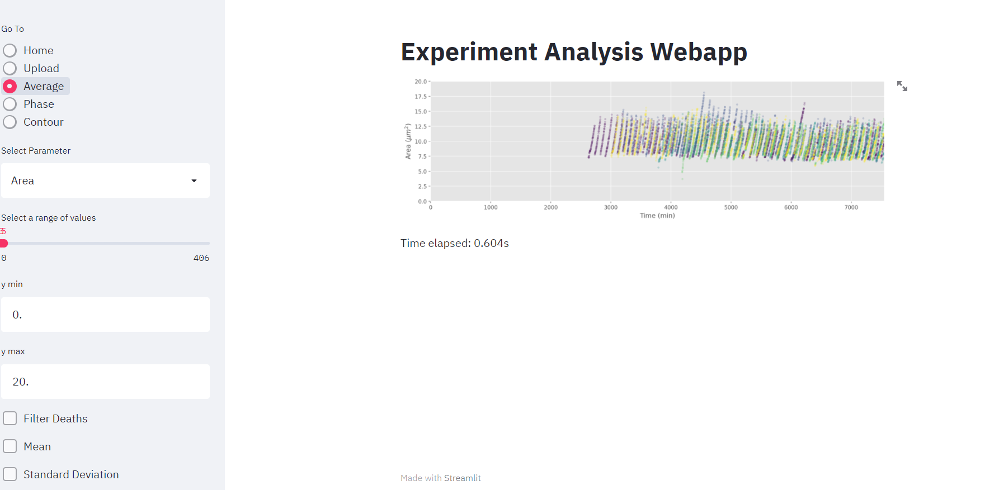Click the 'Experiment Analysis Webapp' heading
The width and height of the screenshot is (999, 490).
[574, 52]
